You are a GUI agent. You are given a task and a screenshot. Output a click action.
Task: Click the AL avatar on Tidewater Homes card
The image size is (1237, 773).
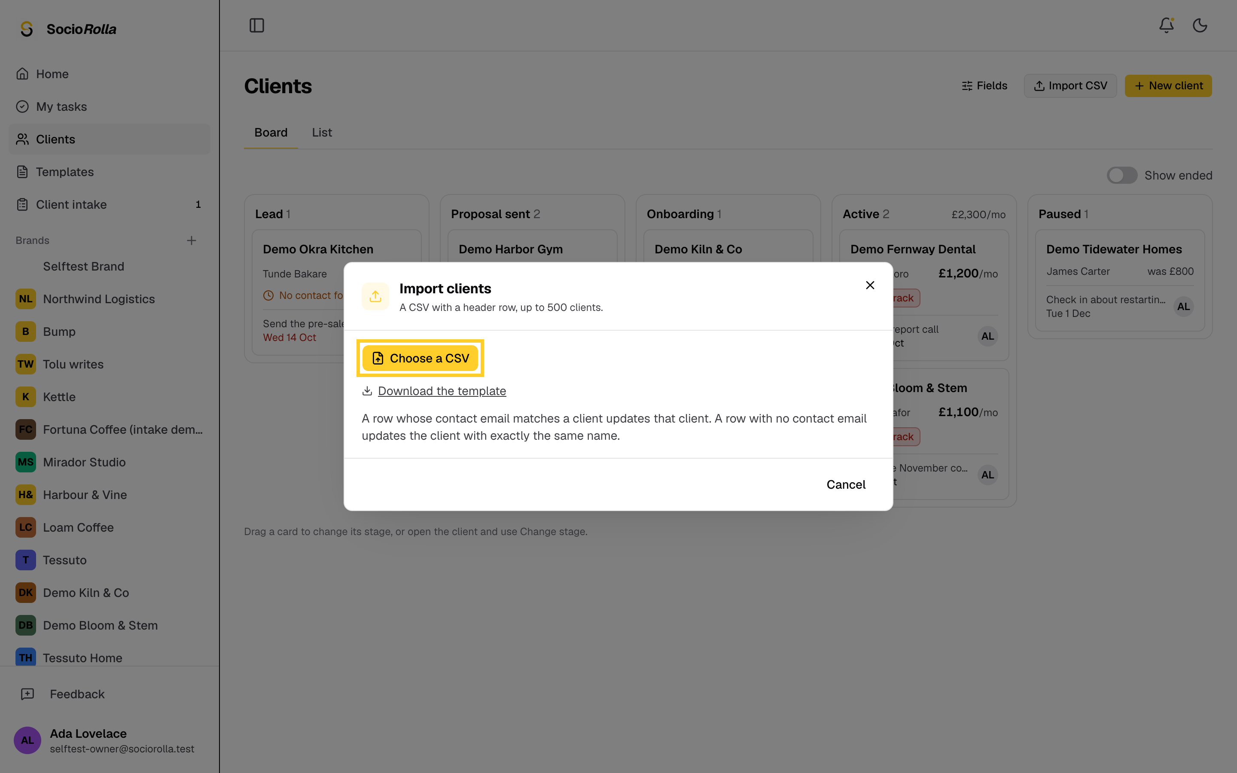[x=1183, y=307]
